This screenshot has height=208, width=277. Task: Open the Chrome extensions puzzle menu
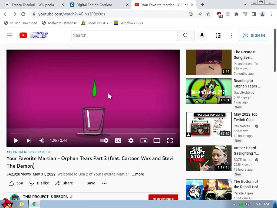coord(236,14)
